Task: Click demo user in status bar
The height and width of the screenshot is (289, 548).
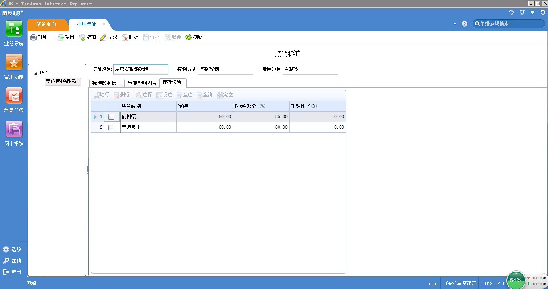Action: (434, 284)
